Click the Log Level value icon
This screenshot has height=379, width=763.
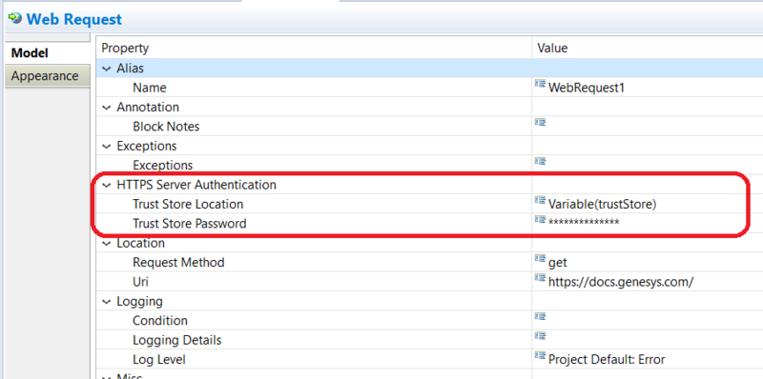point(540,356)
